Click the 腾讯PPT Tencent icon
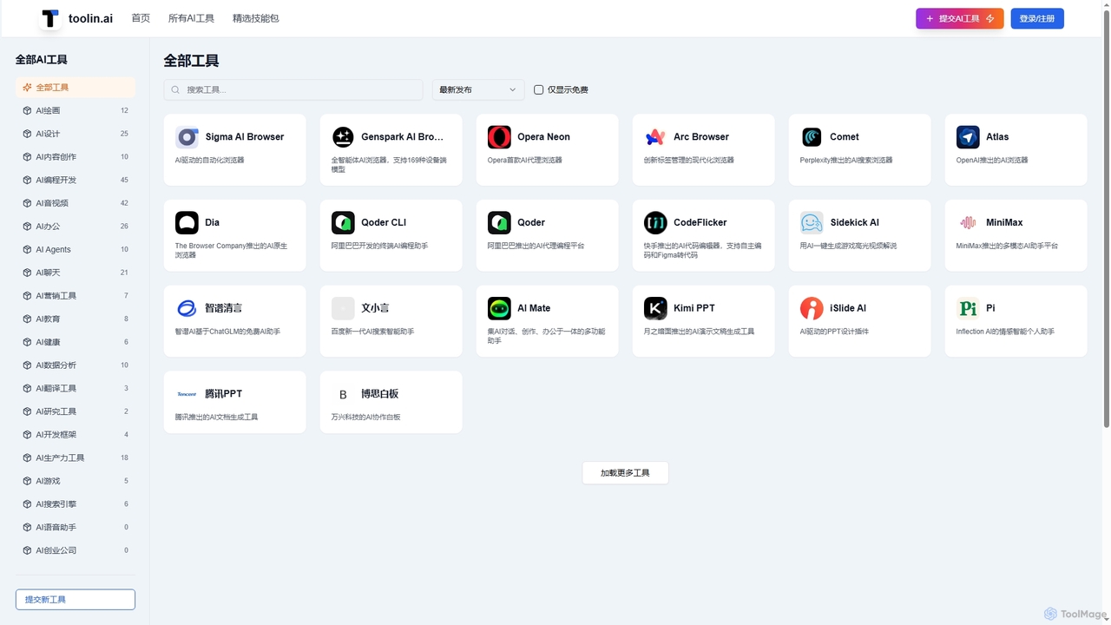 [x=187, y=394]
